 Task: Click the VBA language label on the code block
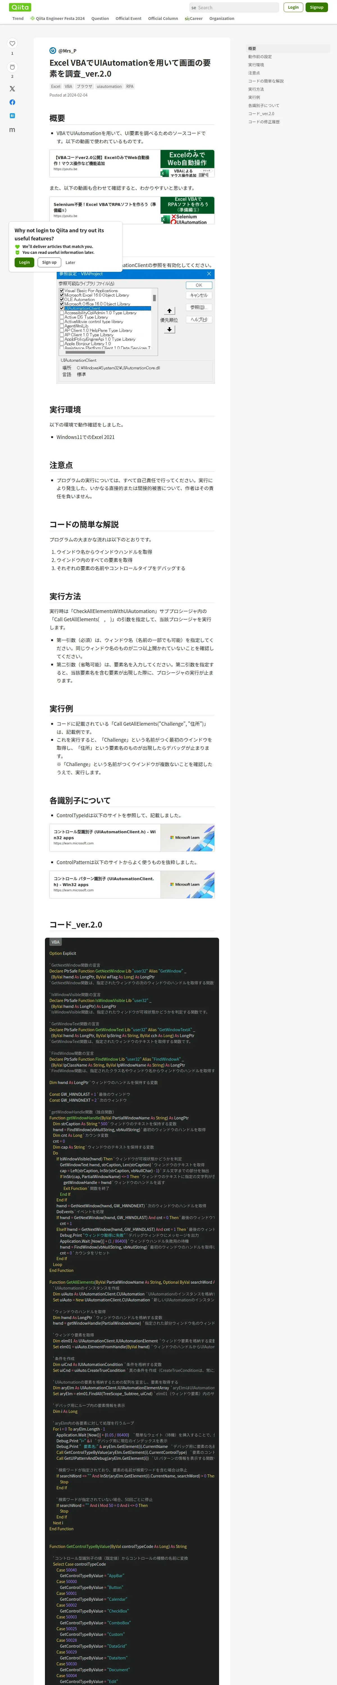(56, 942)
